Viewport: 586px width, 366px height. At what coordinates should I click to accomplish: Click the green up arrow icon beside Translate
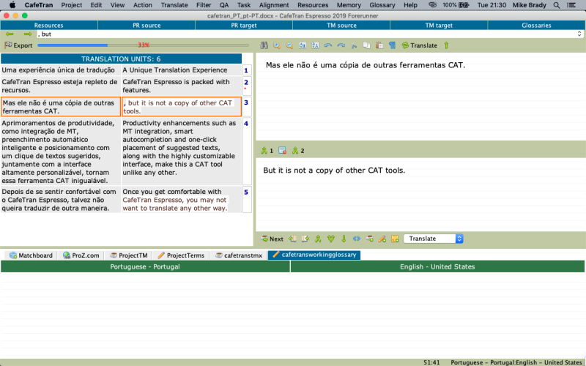pos(446,45)
